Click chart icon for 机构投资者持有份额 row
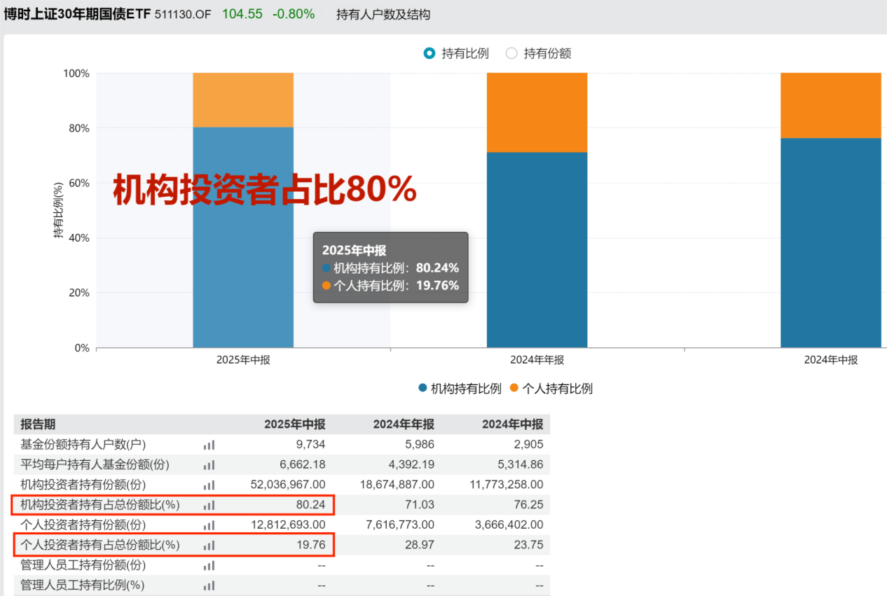The width and height of the screenshot is (887, 596). pos(209,485)
